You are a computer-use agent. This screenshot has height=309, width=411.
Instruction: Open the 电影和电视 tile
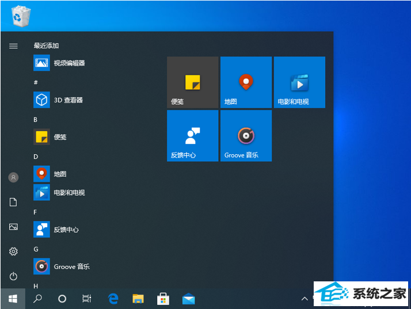pyautogui.click(x=299, y=82)
